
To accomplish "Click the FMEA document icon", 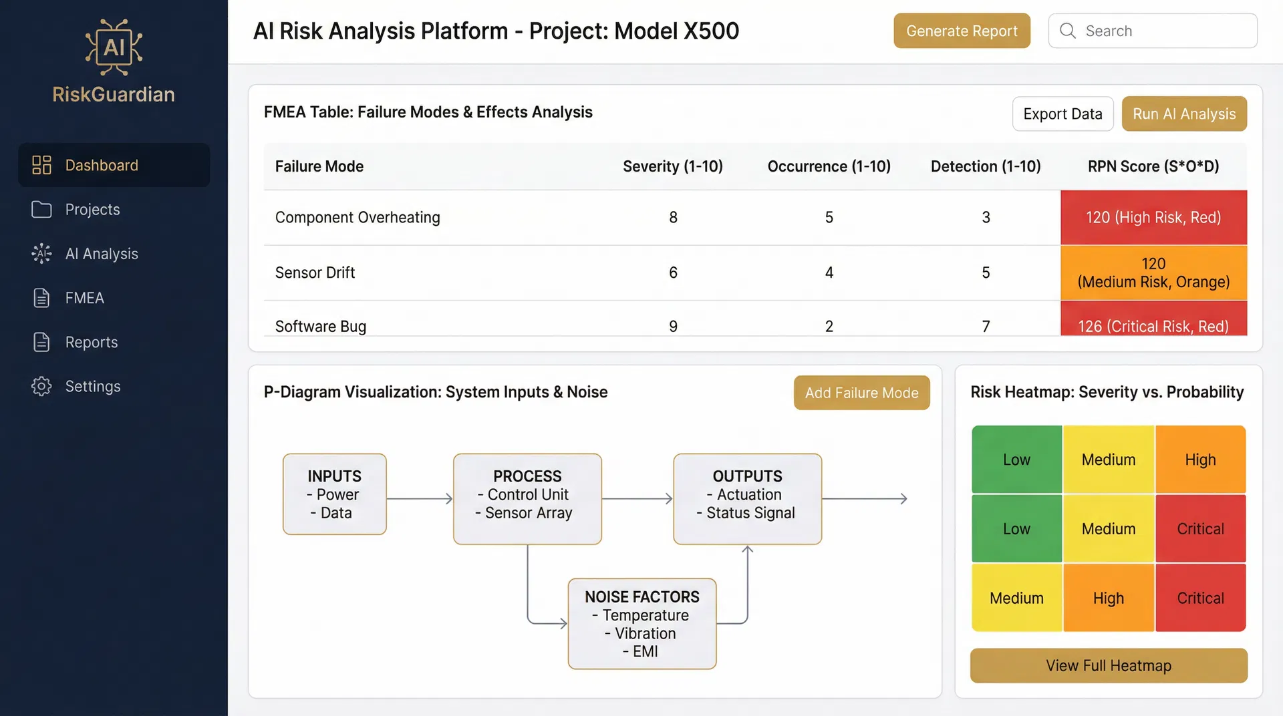I will pos(41,298).
